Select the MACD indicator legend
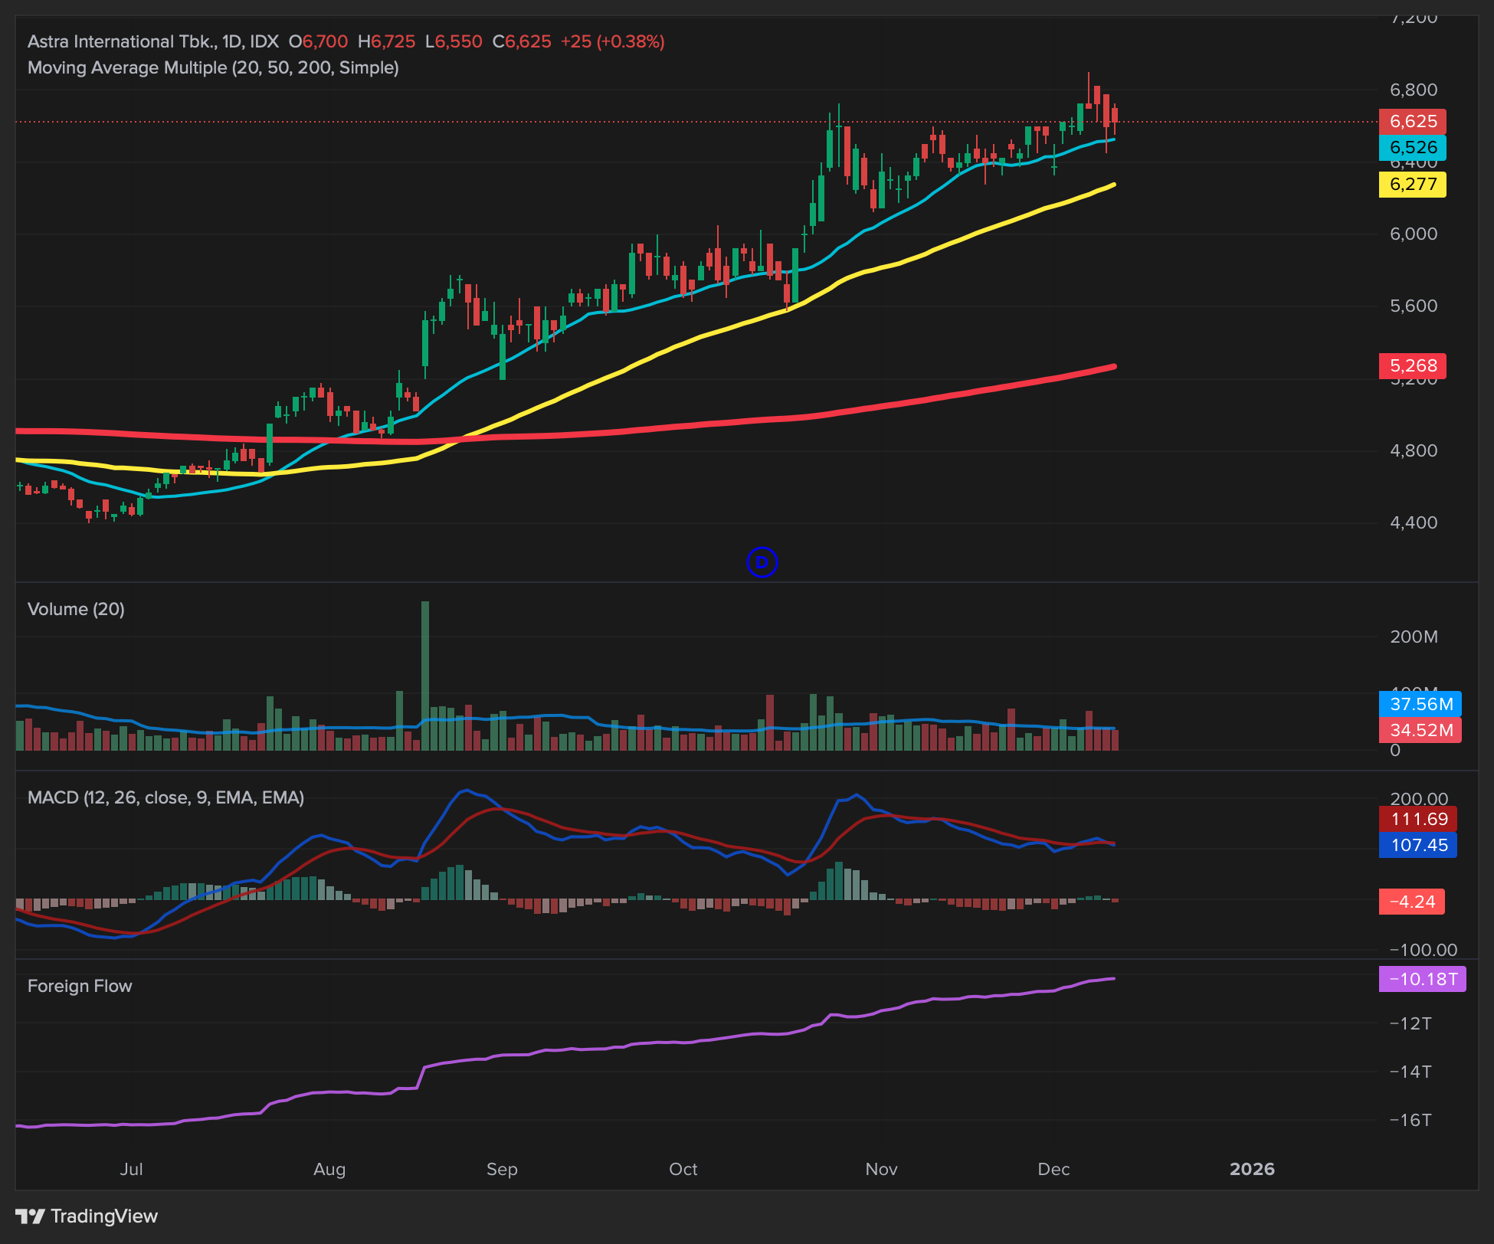Viewport: 1494px width, 1244px height. click(165, 797)
